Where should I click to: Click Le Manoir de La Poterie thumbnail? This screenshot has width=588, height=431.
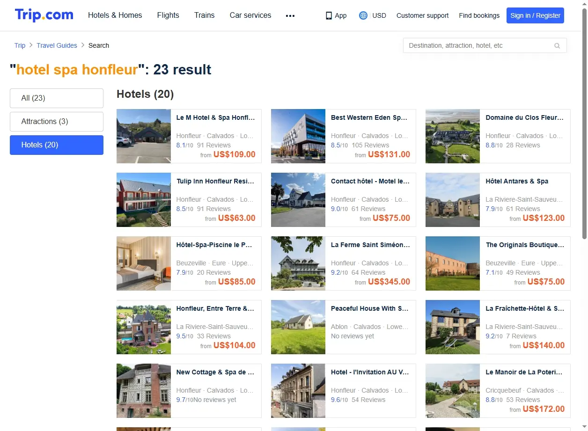click(x=453, y=391)
